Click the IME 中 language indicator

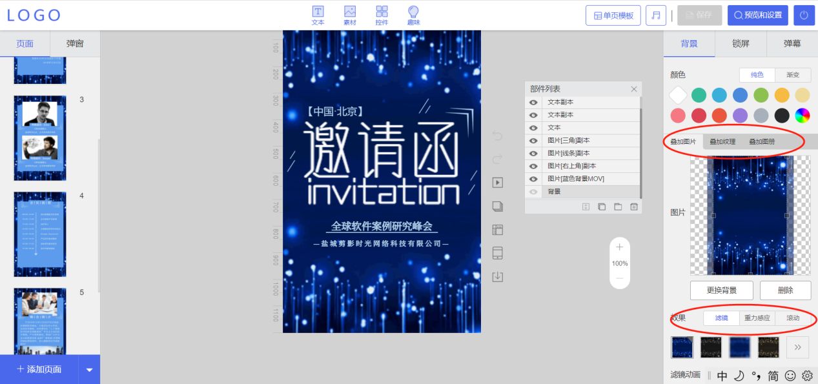coord(722,376)
